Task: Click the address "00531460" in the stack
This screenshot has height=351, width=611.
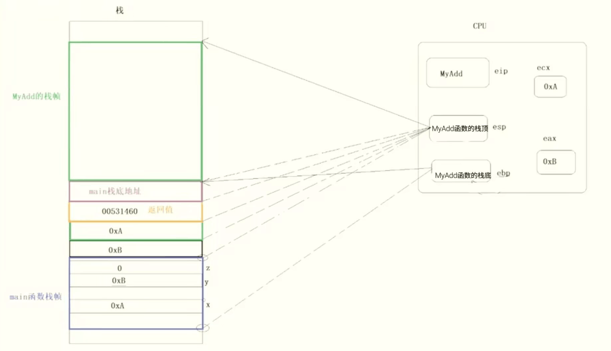Action: pyautogui.click(x=119, y=211)
